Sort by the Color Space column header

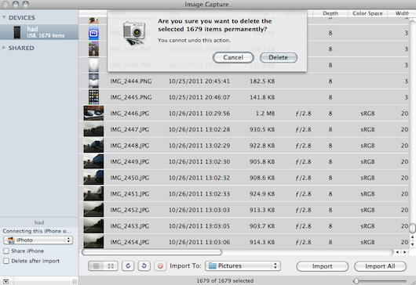coord(367,13)
